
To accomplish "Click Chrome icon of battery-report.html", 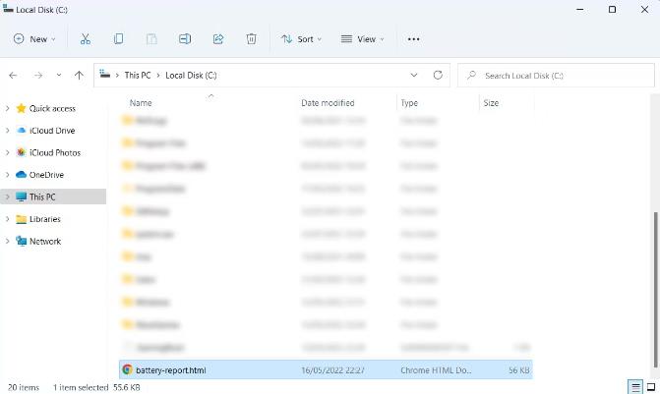I will coord(127,369).
